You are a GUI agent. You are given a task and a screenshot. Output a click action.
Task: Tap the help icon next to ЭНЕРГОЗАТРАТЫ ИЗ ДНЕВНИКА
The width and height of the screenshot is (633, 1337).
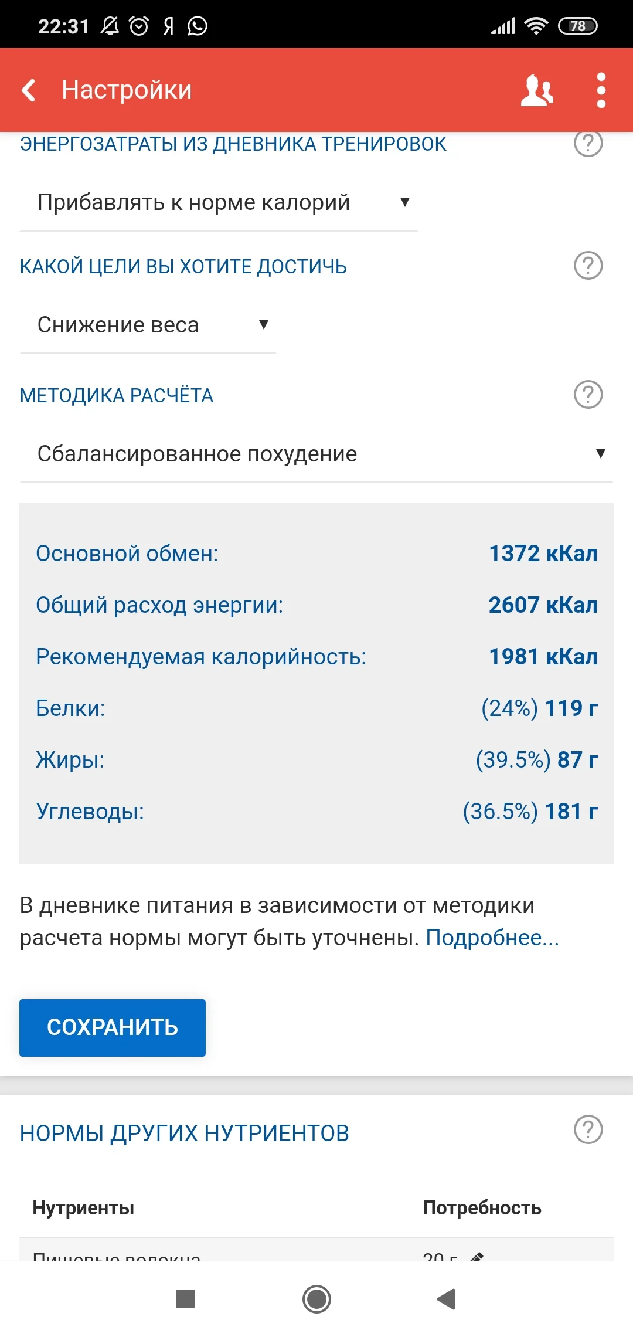[x=588, y=142]
